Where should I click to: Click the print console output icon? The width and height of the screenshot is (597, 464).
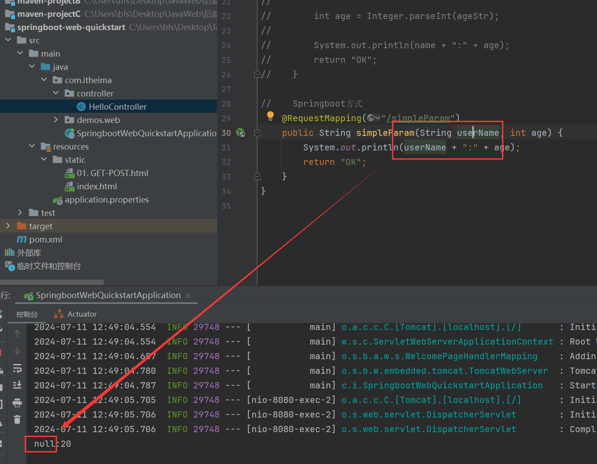[17, 403]
